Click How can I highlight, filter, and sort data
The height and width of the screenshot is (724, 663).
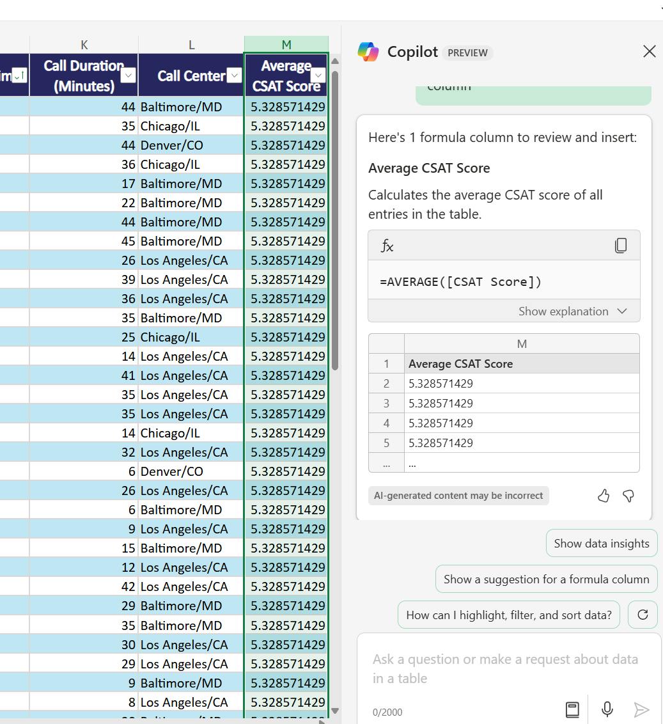509,615
